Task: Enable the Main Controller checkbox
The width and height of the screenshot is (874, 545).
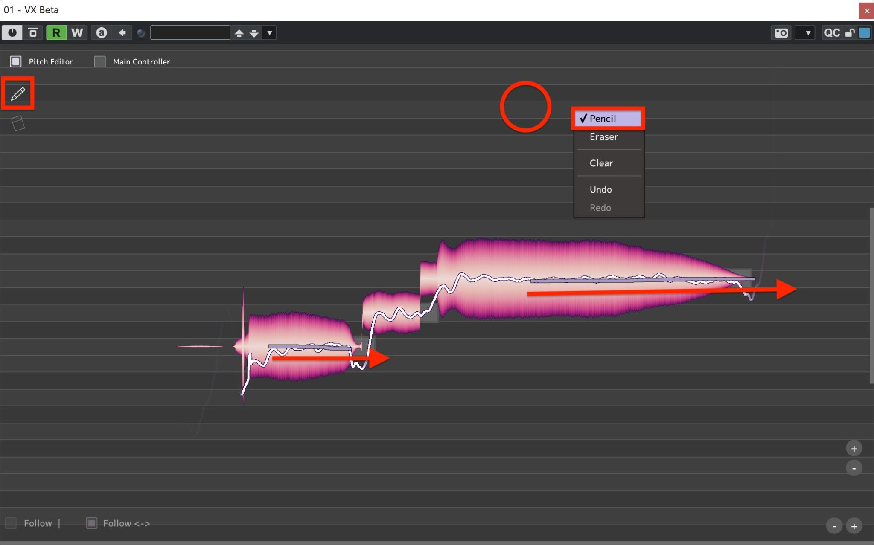Action: (100, 61)
